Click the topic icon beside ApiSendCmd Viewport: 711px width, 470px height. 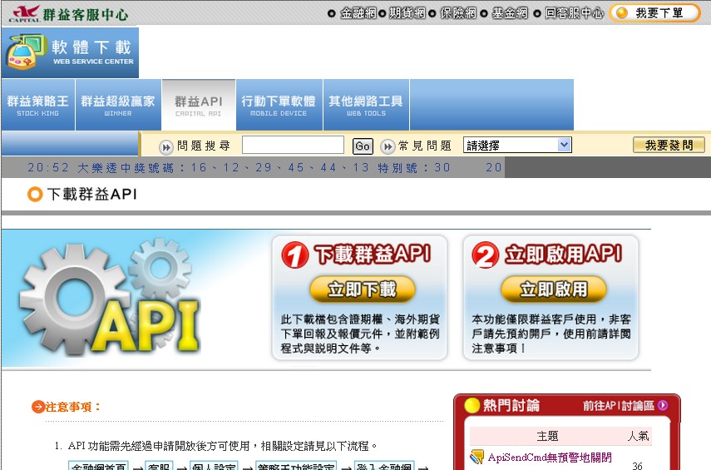click(477, 457)
